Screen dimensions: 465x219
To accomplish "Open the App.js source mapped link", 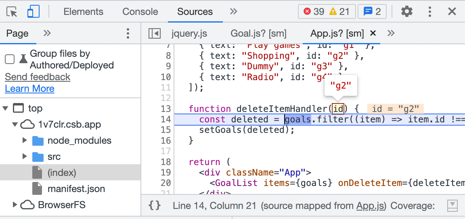I will (x=371, y=206).
